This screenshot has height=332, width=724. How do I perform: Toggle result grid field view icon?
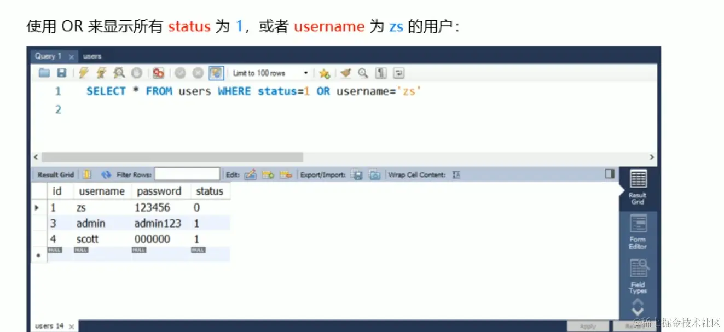point(87,174)
